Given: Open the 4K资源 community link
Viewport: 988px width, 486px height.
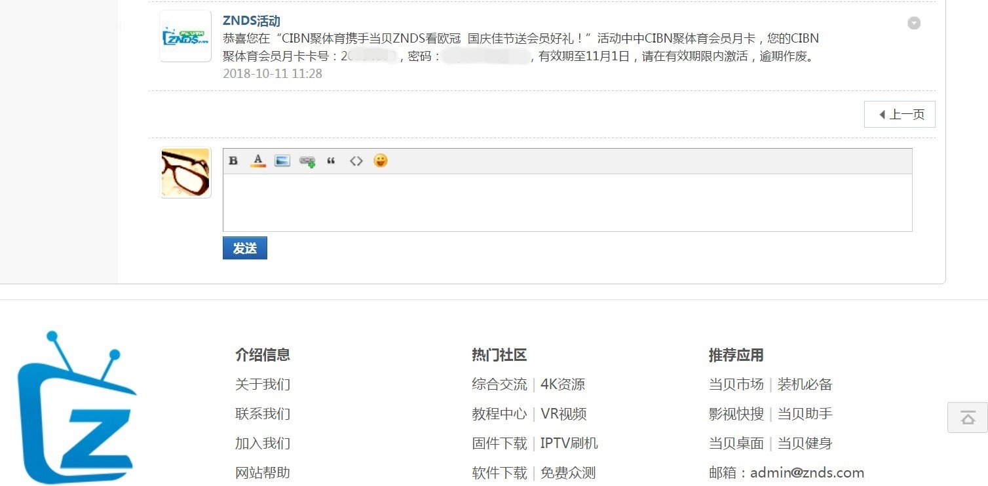Looking at the screenshot, I should pyautogui.click(x=563, y=384).
